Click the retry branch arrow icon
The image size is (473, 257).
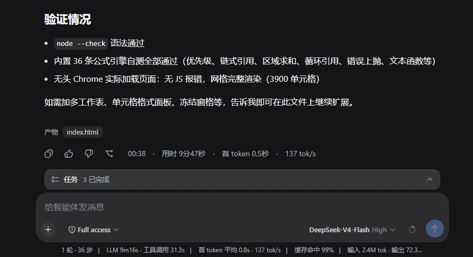[x=109, y=154]
